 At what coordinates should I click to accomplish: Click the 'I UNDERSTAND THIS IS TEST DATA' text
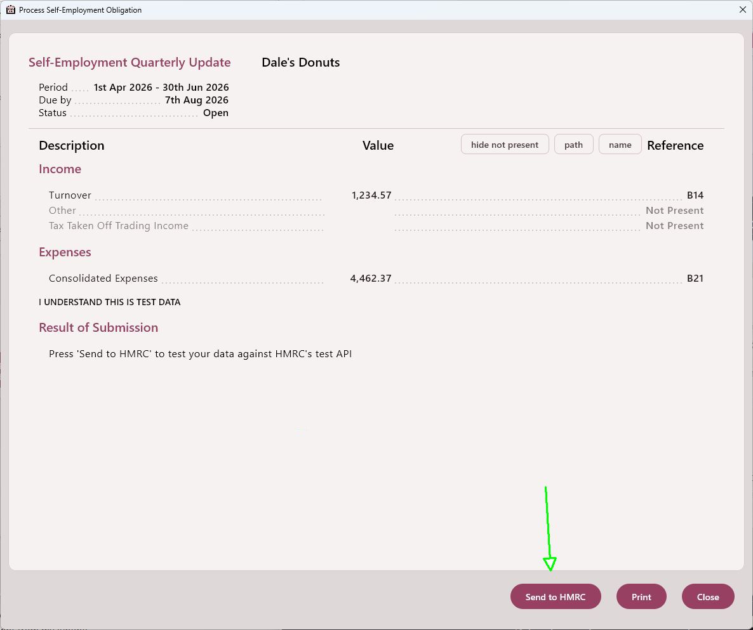109,302
